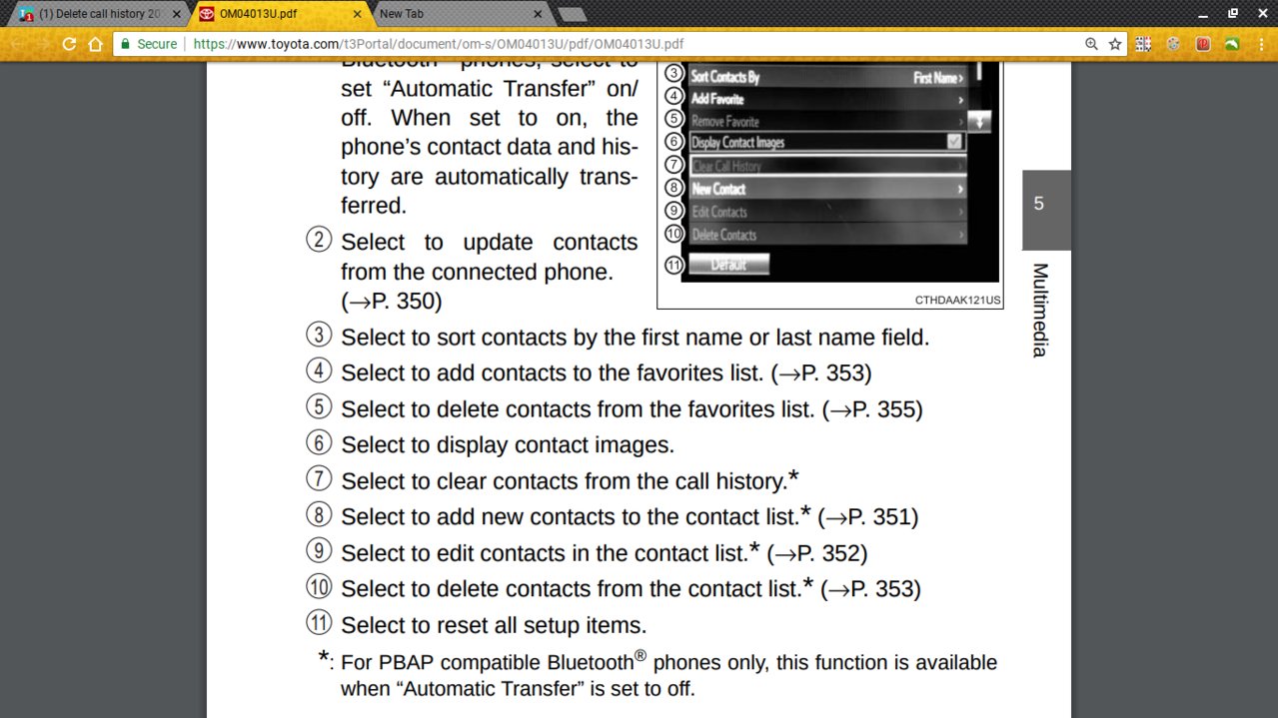
Task: Open the red P extension icon
Action: (x=1203, y=44)
